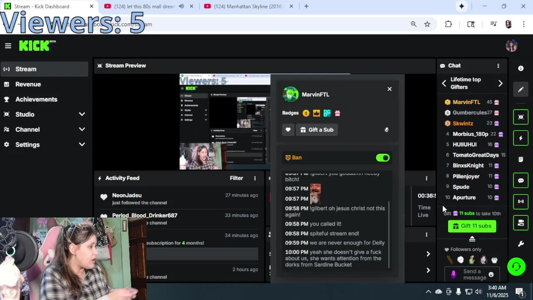533x300 pixels.
Task: Click NeonJadeu in the activity feed
Action: [127, 195]
